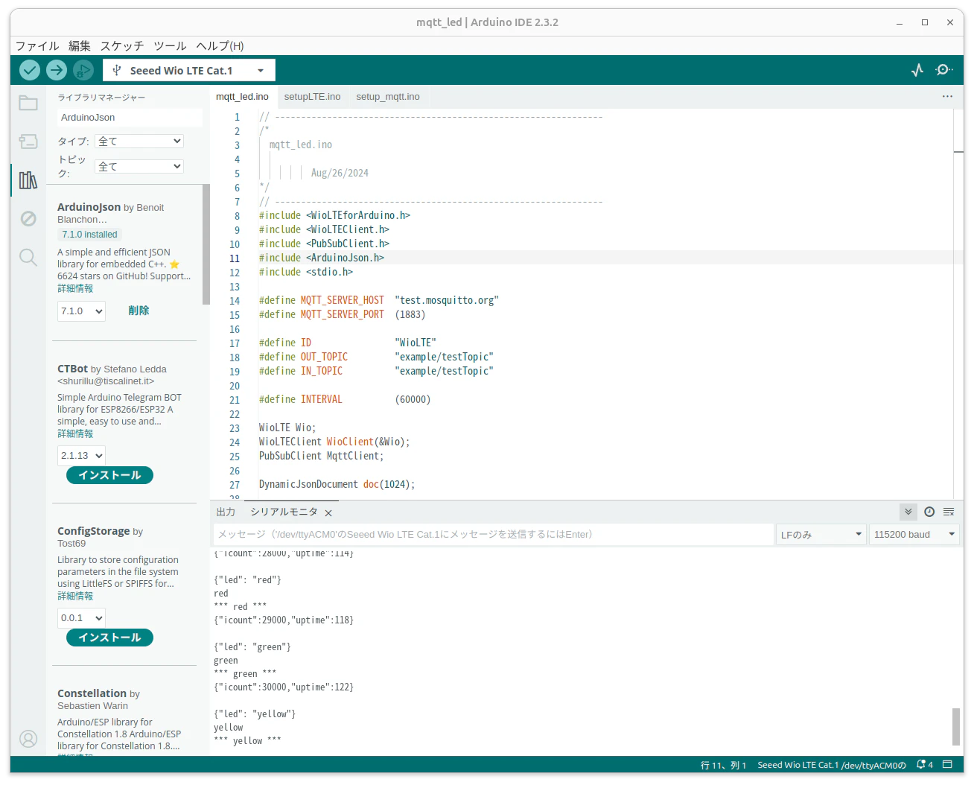Click the '7.1.0 installed' badge
974x785 pixels.
coord(89,235)
